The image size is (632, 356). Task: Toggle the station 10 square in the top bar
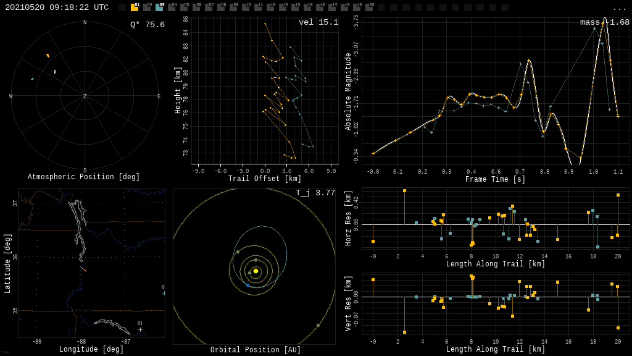coord(246,7)
